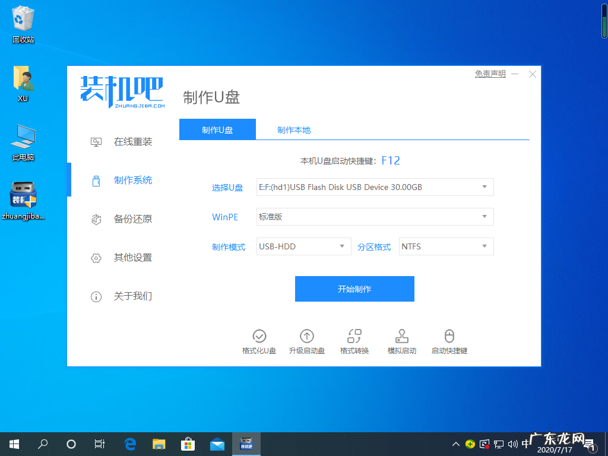
Task: Select the 制作U盘 tab
Action: 217,129
